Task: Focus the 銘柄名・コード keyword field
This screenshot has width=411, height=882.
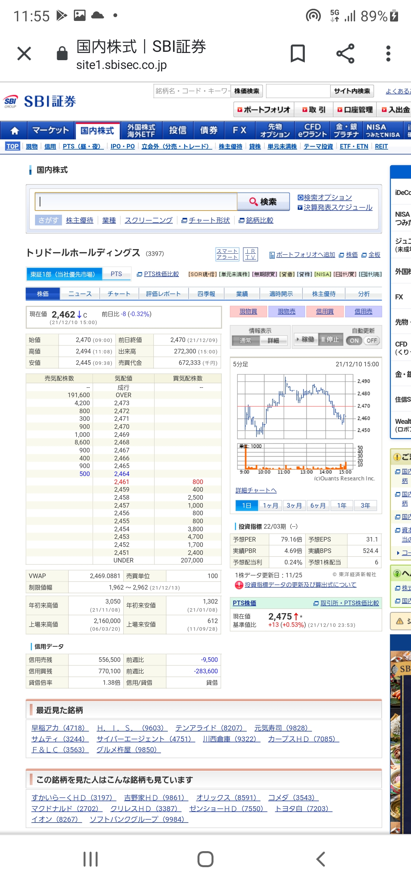Action: coord(192,91)
